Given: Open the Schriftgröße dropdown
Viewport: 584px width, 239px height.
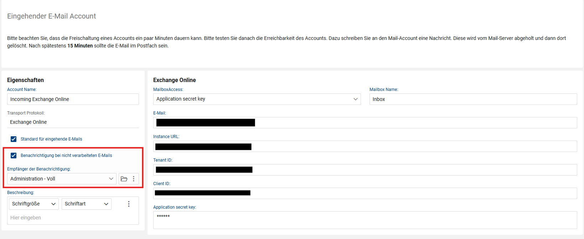Looking at the screenshot, I should tap(33, 204).
